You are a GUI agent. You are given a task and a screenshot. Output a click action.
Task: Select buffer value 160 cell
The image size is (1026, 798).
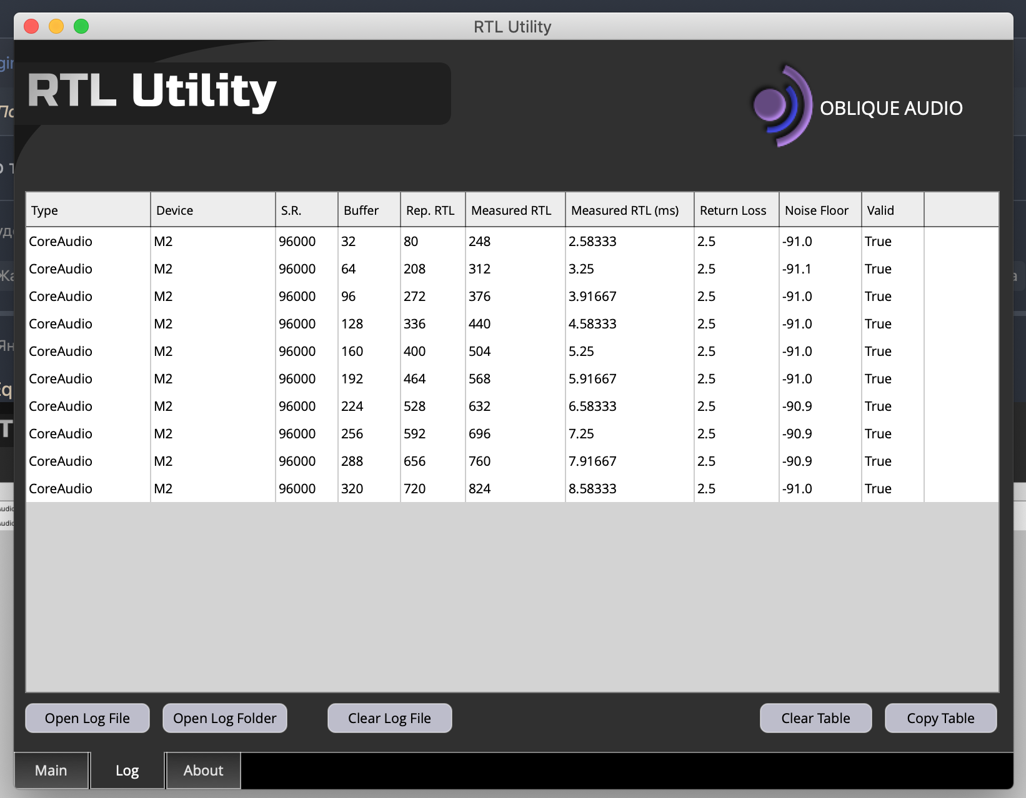point(369,351)
